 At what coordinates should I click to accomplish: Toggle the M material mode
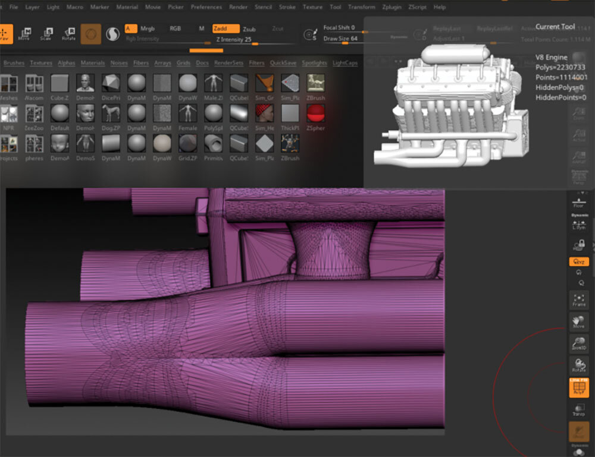202,29
